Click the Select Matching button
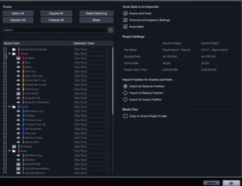This screenshot has height=186, width=242. (96, 13)
